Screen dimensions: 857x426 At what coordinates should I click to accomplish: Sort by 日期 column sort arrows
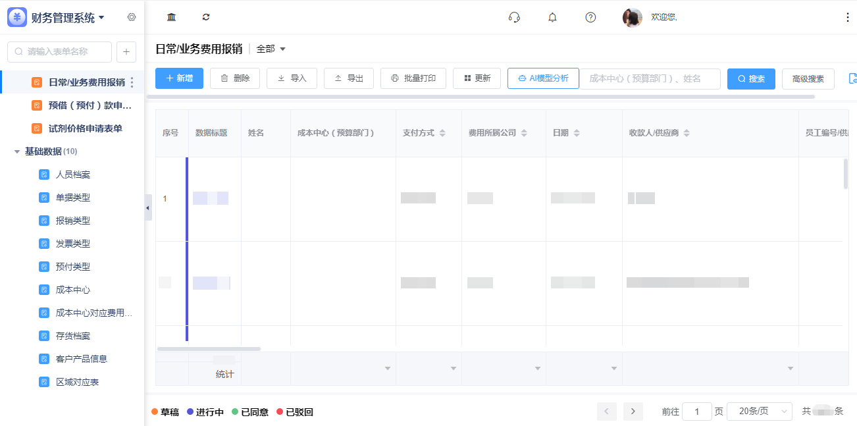577,133
